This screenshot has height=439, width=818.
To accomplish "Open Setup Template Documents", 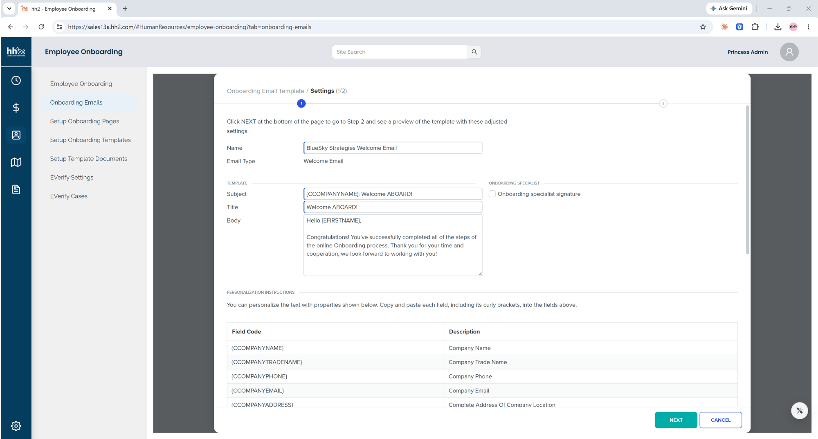I will tap(89, 159).
